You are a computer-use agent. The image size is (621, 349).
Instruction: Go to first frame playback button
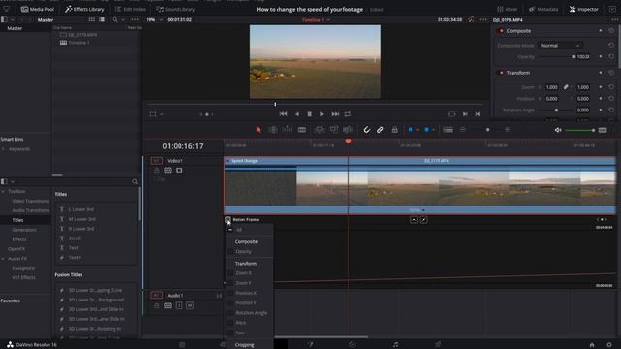[x=283, y=114]
